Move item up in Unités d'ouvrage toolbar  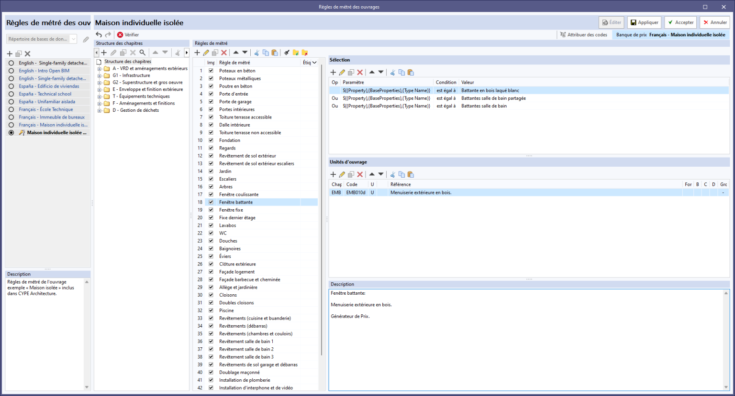(x=372, y=175)
